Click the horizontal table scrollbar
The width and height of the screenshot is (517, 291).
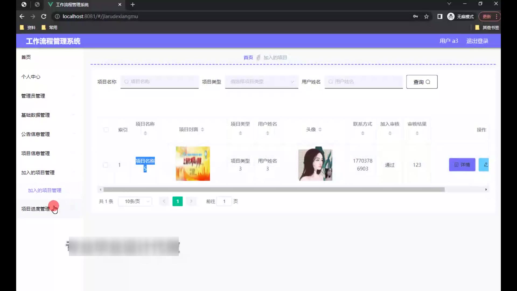click(x=274, y=190)
